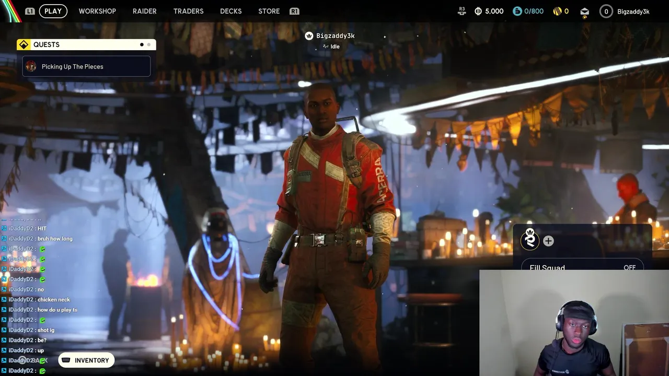Click chat message 'bruh how long'
This screenshot has width=669, height=376.
point(55,239)
